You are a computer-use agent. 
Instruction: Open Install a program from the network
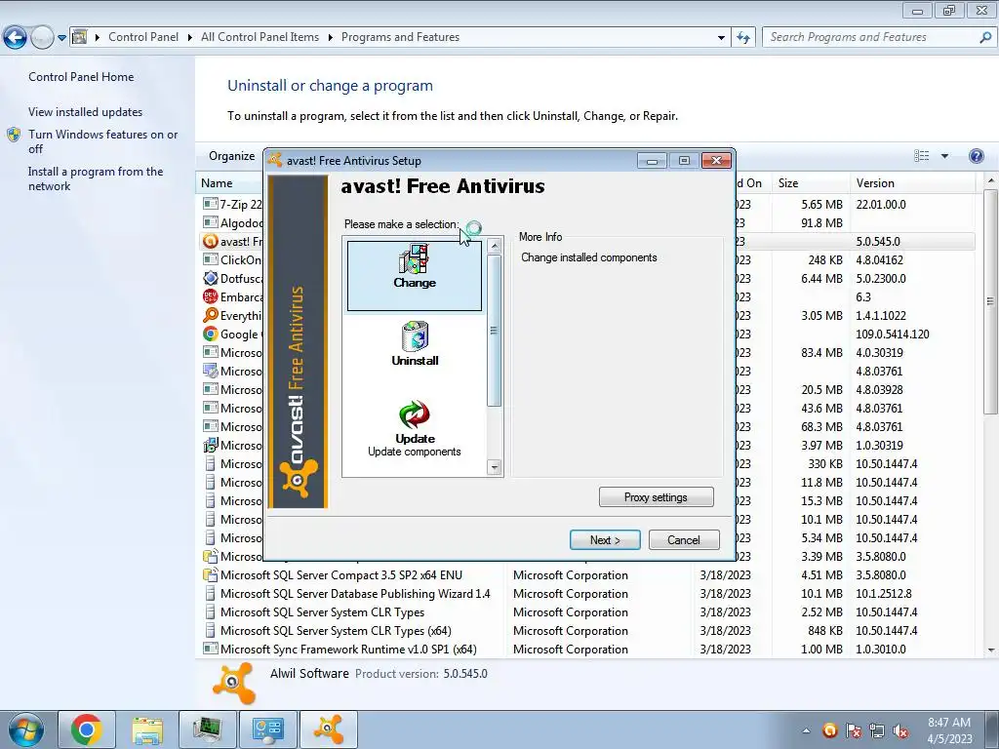[x=96, y=179]
